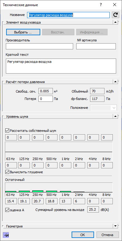Click the Отмена button
The height and width of the screenshot is (241, 122).
(x=107, y=235)
